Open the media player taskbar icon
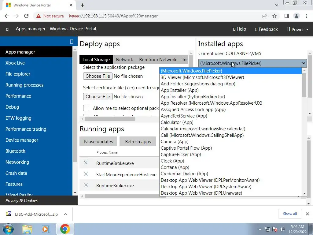The image size is (313, 235). (45, 229)
